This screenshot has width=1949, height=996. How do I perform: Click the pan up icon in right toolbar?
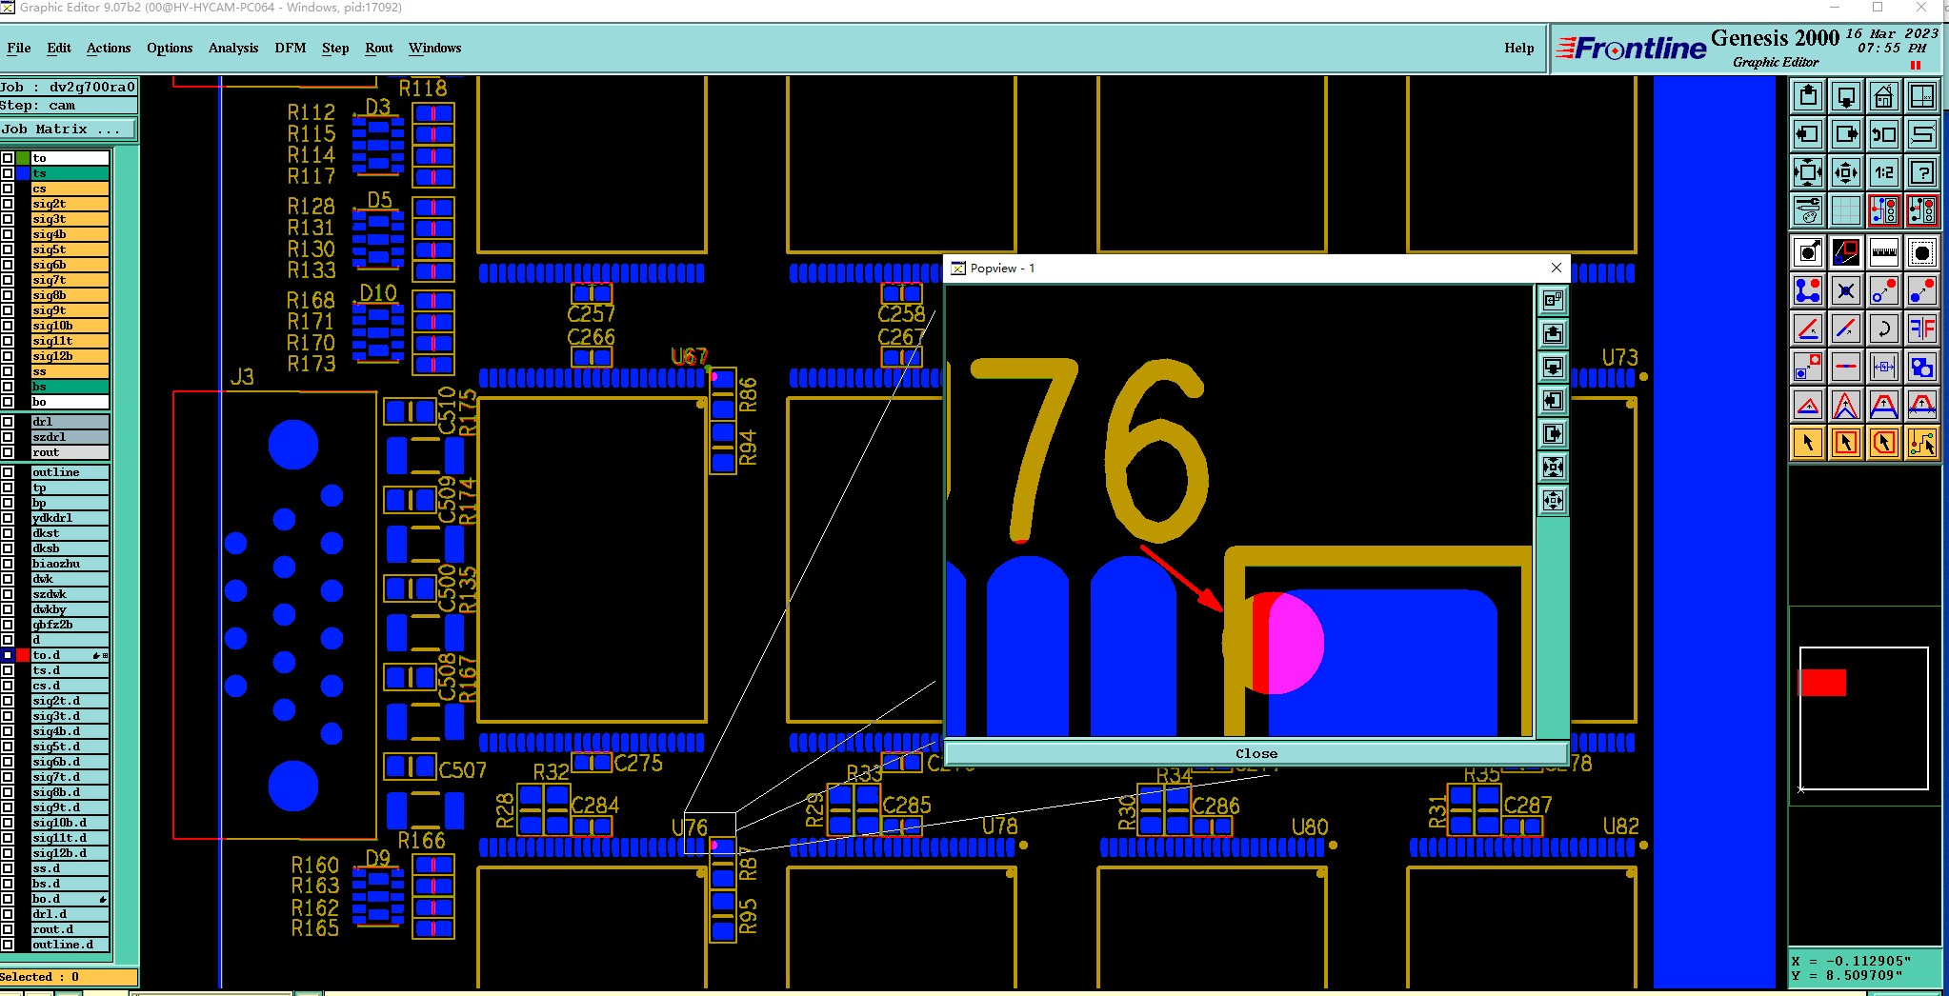pos(1808,96)
